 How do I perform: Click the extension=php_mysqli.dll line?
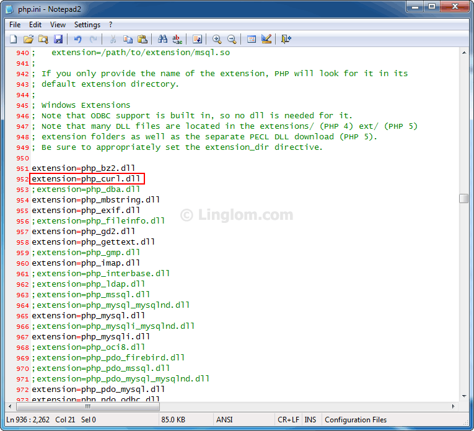(x=91, y=337)
